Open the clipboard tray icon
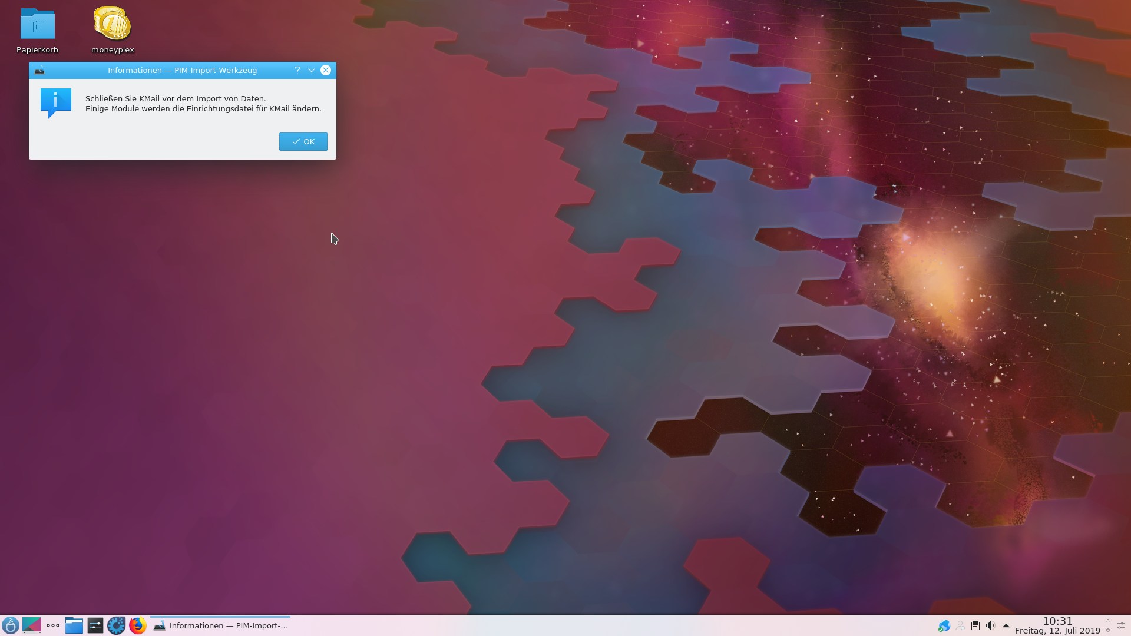 (x=975, y=626)
